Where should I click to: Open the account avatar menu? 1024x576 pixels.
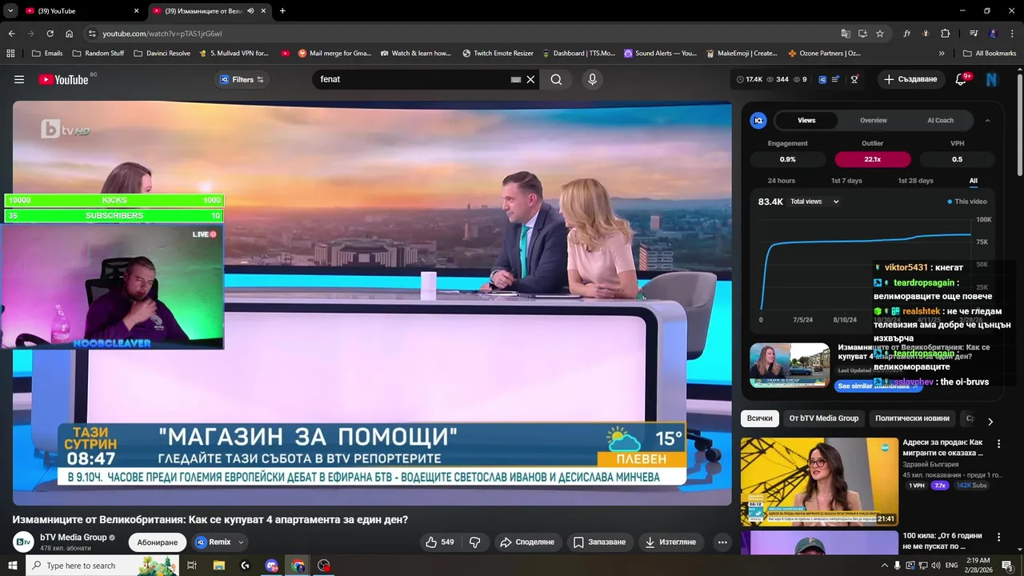pyautogui.click(x=992, y=79)
